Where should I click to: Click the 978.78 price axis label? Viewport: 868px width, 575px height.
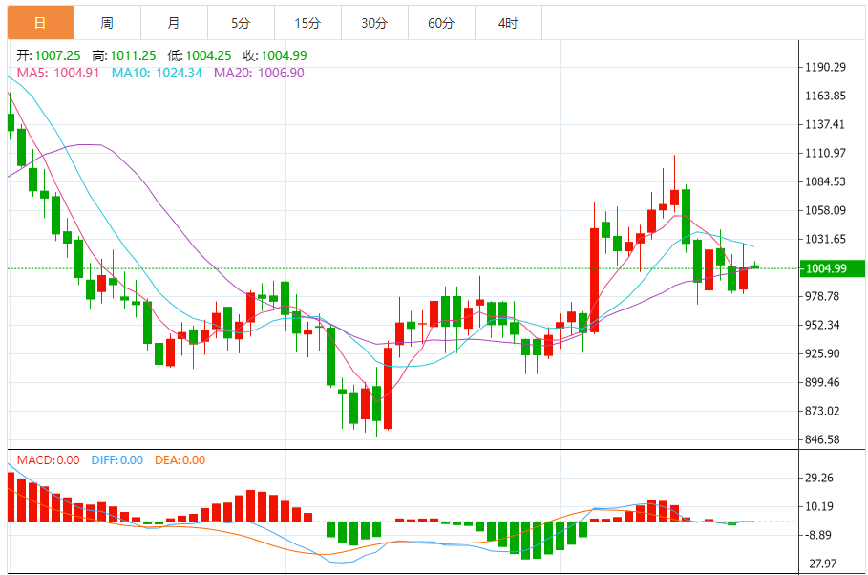click(x=822, y=296)
